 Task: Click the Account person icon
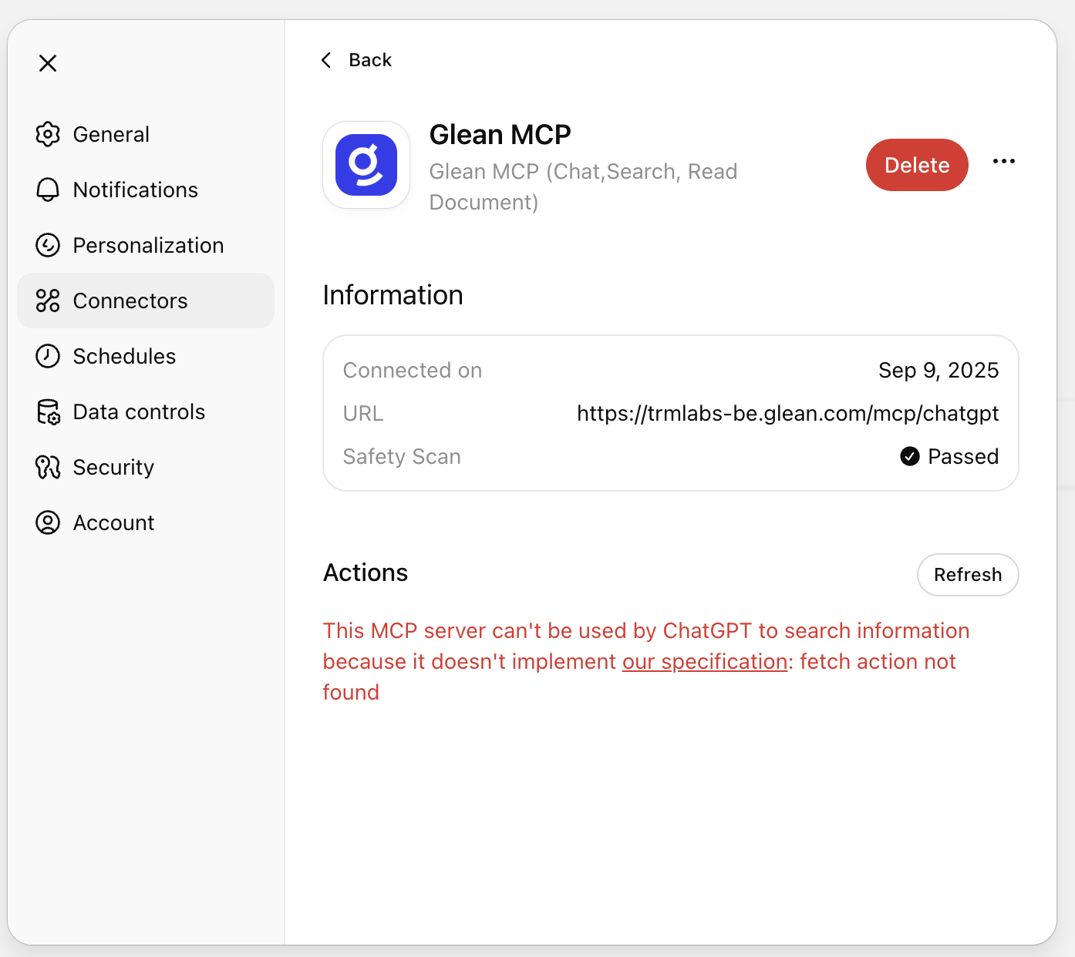[48, 522]
